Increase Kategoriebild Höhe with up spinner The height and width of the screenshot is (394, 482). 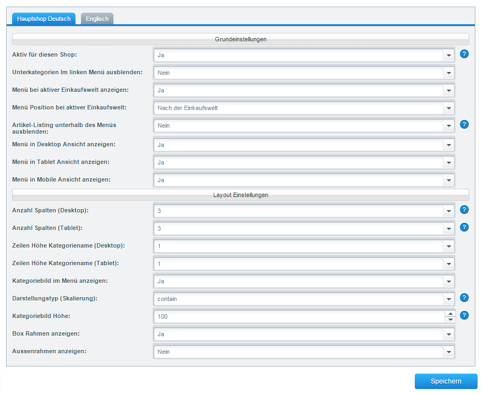(451, 314)
